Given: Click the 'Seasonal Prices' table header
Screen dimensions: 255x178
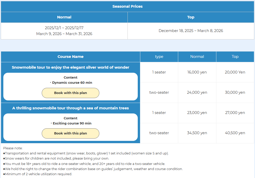Looking at the screenshot, I should pos(128,6).
